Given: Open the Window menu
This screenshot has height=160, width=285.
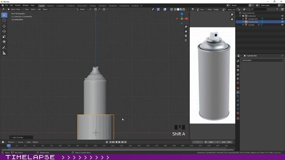Looking at the screenshot, I should pos(25,6).
